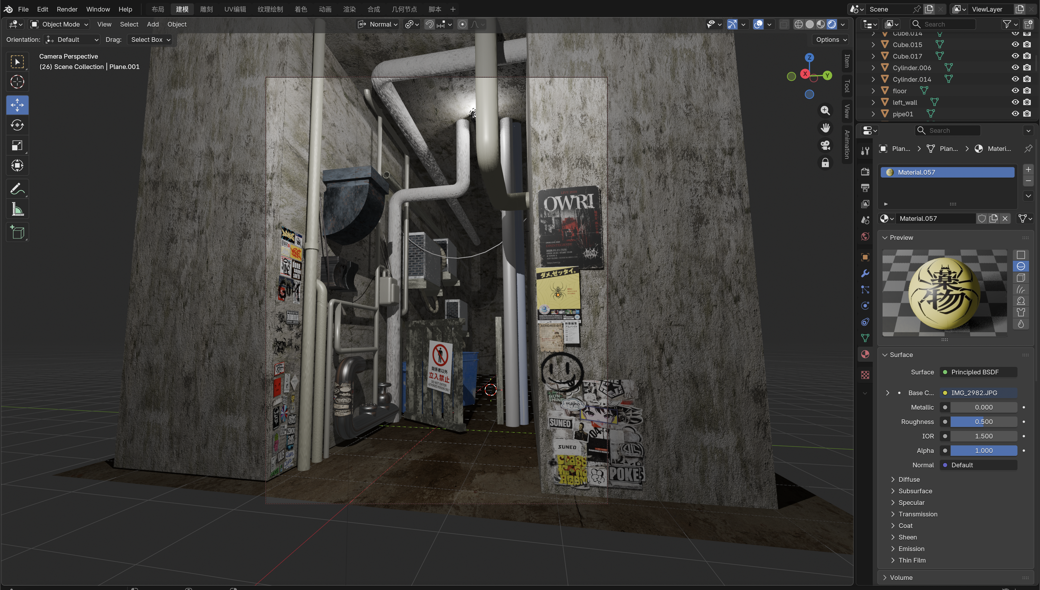
Task: Adjust the Roughness slider
Action: tap(983, 422)
